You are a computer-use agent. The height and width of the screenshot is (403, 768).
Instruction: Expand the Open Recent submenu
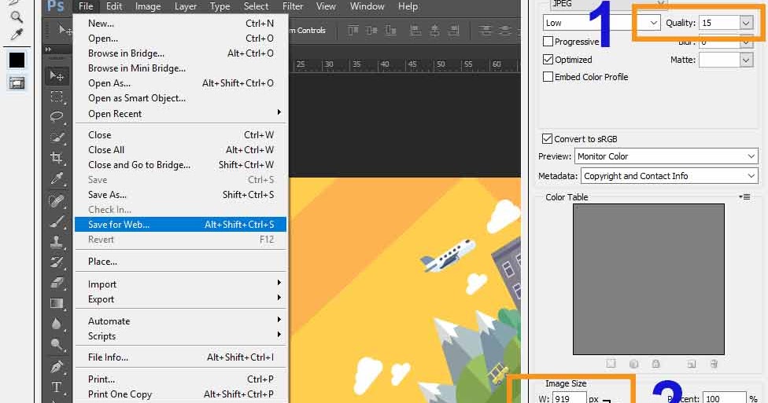click(180, 113)
